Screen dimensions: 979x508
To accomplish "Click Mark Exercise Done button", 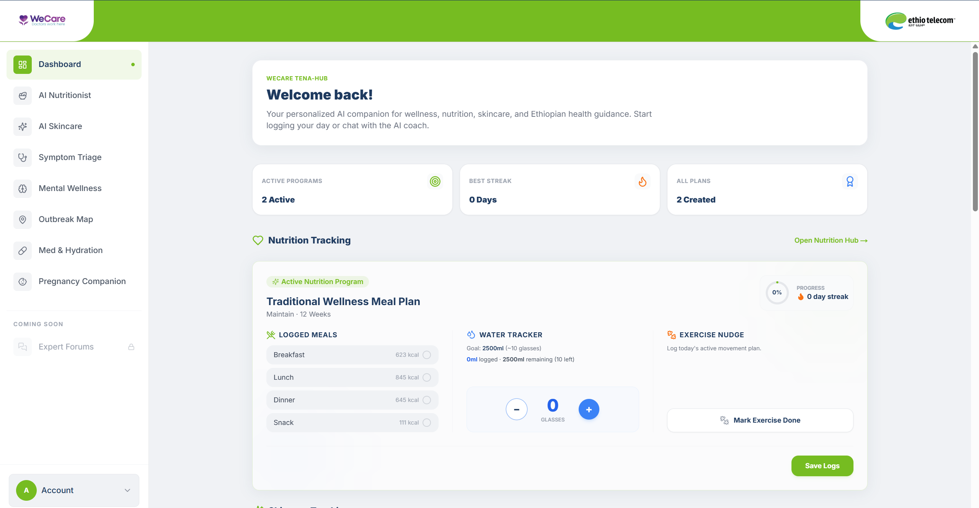I will (760, 420).
